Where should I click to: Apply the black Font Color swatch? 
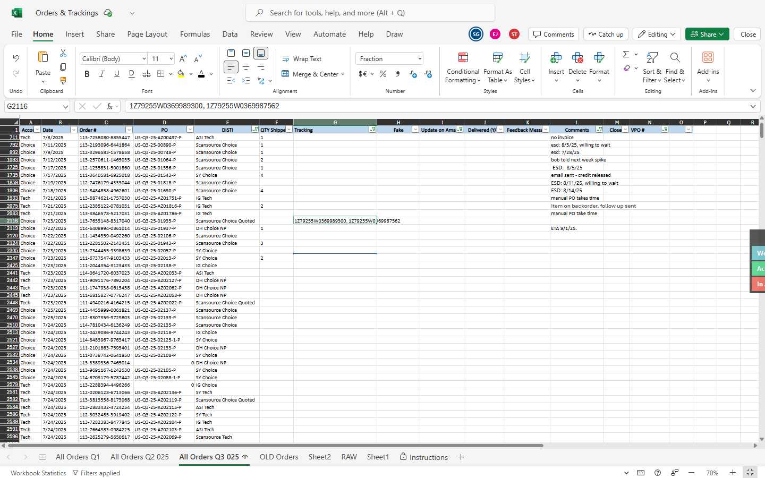point(201,74)
